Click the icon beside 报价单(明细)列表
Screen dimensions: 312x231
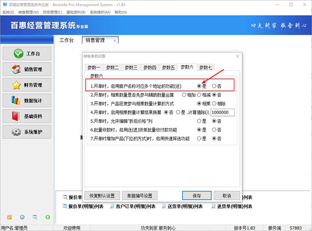[x=65, y=206]
